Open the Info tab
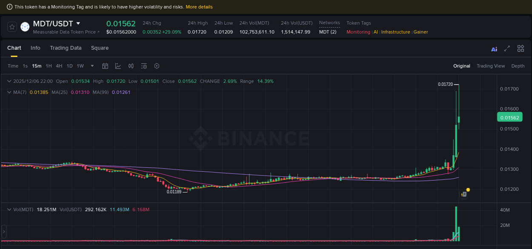Viewport: 532px width, 249px height. coord(35,48)
